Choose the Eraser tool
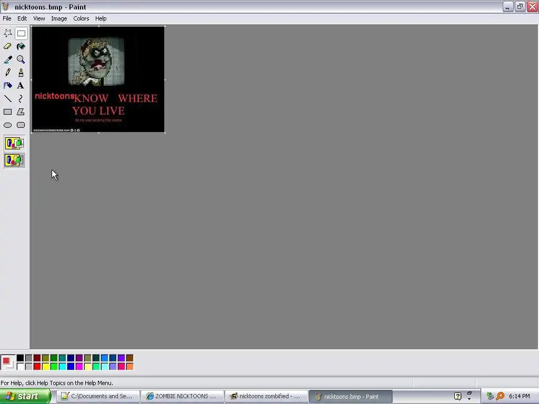The height and width of the screenshot is (404, 539). 7,46
